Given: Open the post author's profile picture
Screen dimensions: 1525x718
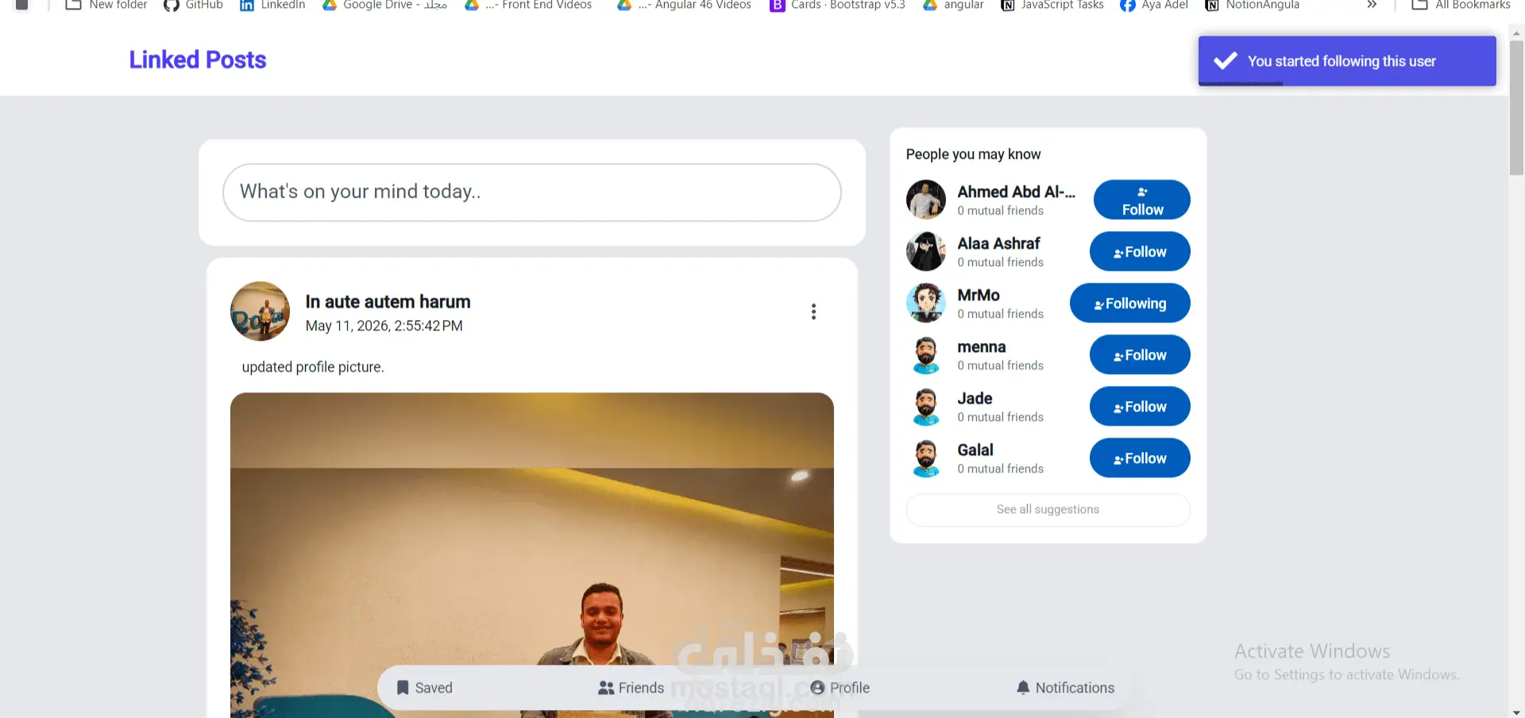Looking at the screenshot, I should point(260,311).
